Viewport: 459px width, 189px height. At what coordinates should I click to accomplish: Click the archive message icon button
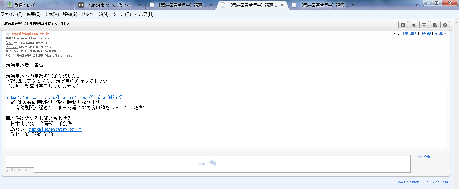coord(424,25)
